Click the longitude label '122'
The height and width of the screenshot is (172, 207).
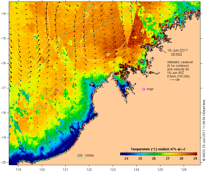click(89, 169)
